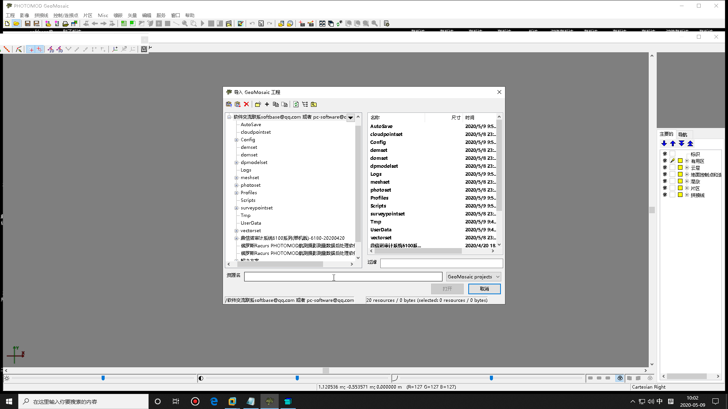Click the delete/remove resource icon
Viewport: 728px width, 409px height.
point(246,104)
